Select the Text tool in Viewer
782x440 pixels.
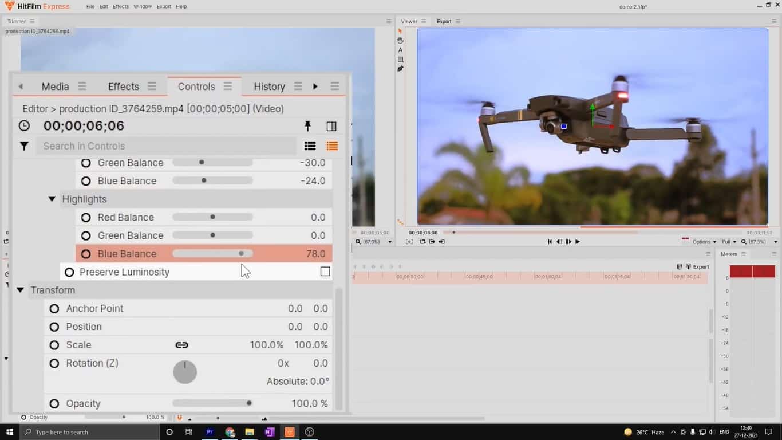click(400, 50)
